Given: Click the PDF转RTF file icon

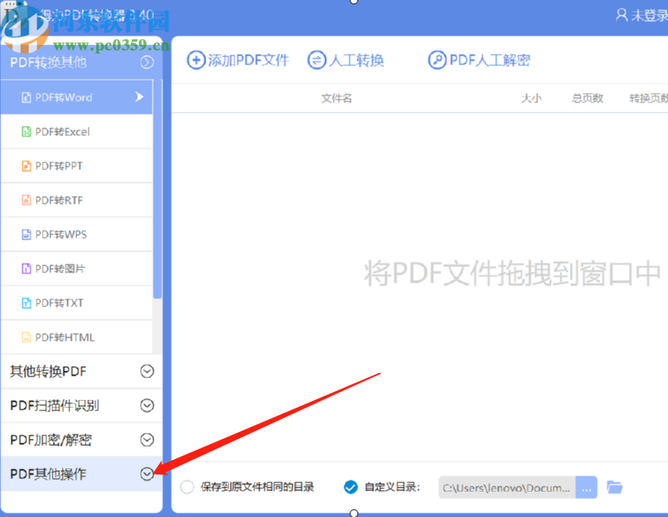Looking at the screenshot, I should point(26,200).
